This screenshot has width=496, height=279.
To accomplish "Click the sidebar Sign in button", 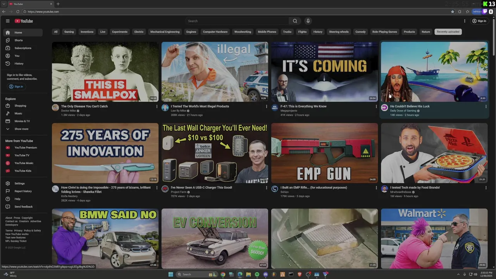I will click(16, 87).
